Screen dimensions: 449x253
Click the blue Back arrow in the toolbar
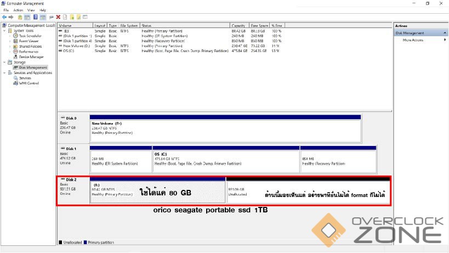[4, 17]
